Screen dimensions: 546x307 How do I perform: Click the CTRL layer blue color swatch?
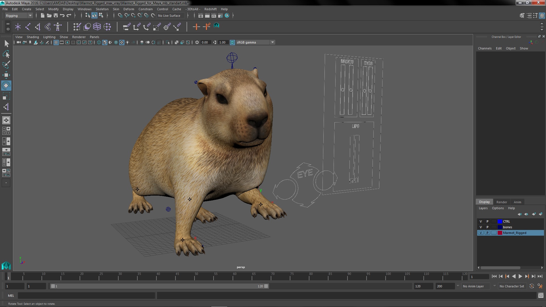(x=500, y=221)
